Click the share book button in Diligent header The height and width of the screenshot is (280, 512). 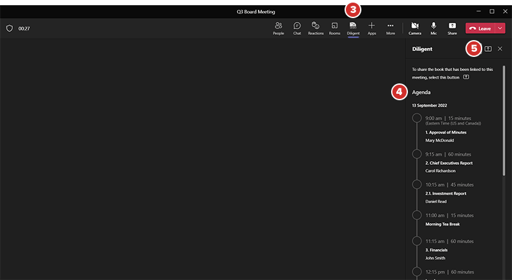[x=488, y=48]
